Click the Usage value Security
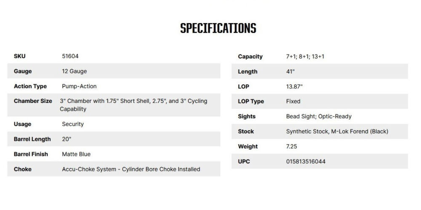This screenshot has width=421, height=210. 73,124
